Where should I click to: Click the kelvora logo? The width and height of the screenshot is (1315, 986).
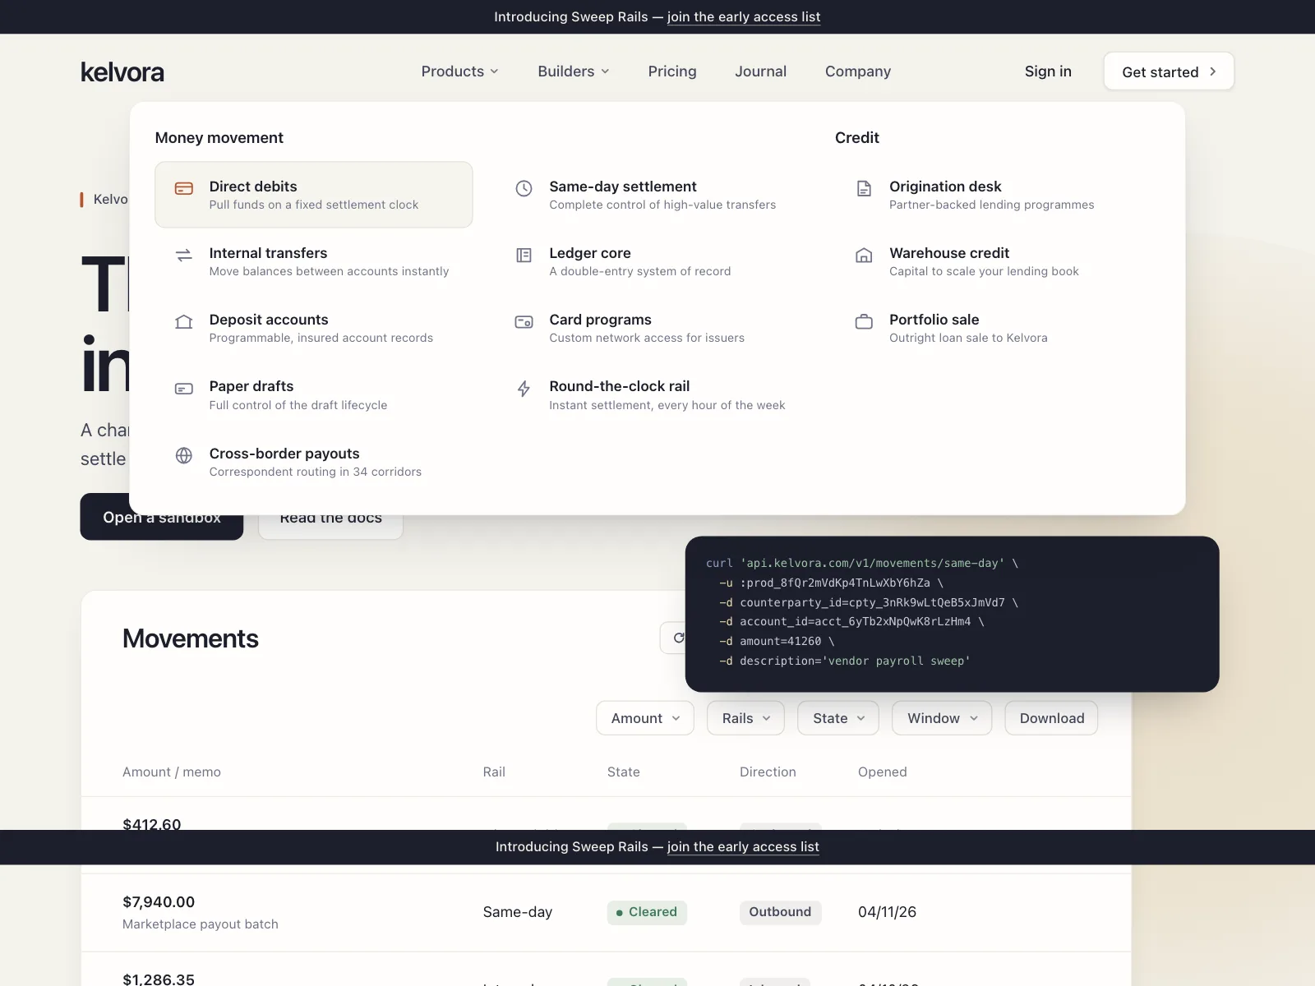(x=122, y=72)
